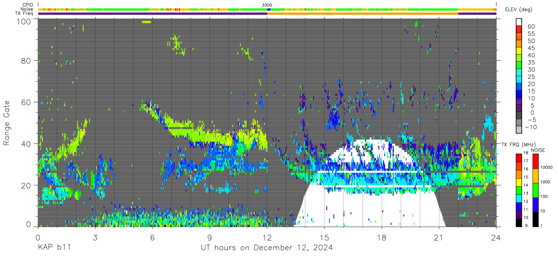Pick the black bottom segment of TX FRQ colorbar
Image resolution: width=558 pixels, height=257 pixels.
pos(518,222)
